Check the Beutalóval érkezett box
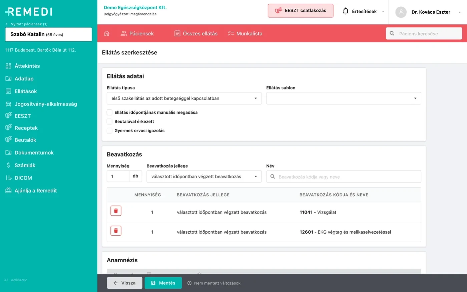The height and width of the screenshot is (292, 467). coord(109,121)
